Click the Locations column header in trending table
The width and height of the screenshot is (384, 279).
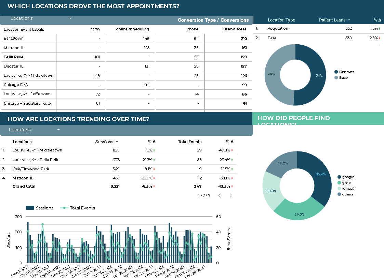pyautogui.click(x=22, y=142)
